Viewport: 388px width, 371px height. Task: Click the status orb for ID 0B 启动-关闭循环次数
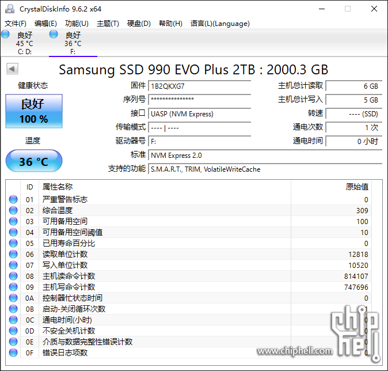tap(13, 309)
